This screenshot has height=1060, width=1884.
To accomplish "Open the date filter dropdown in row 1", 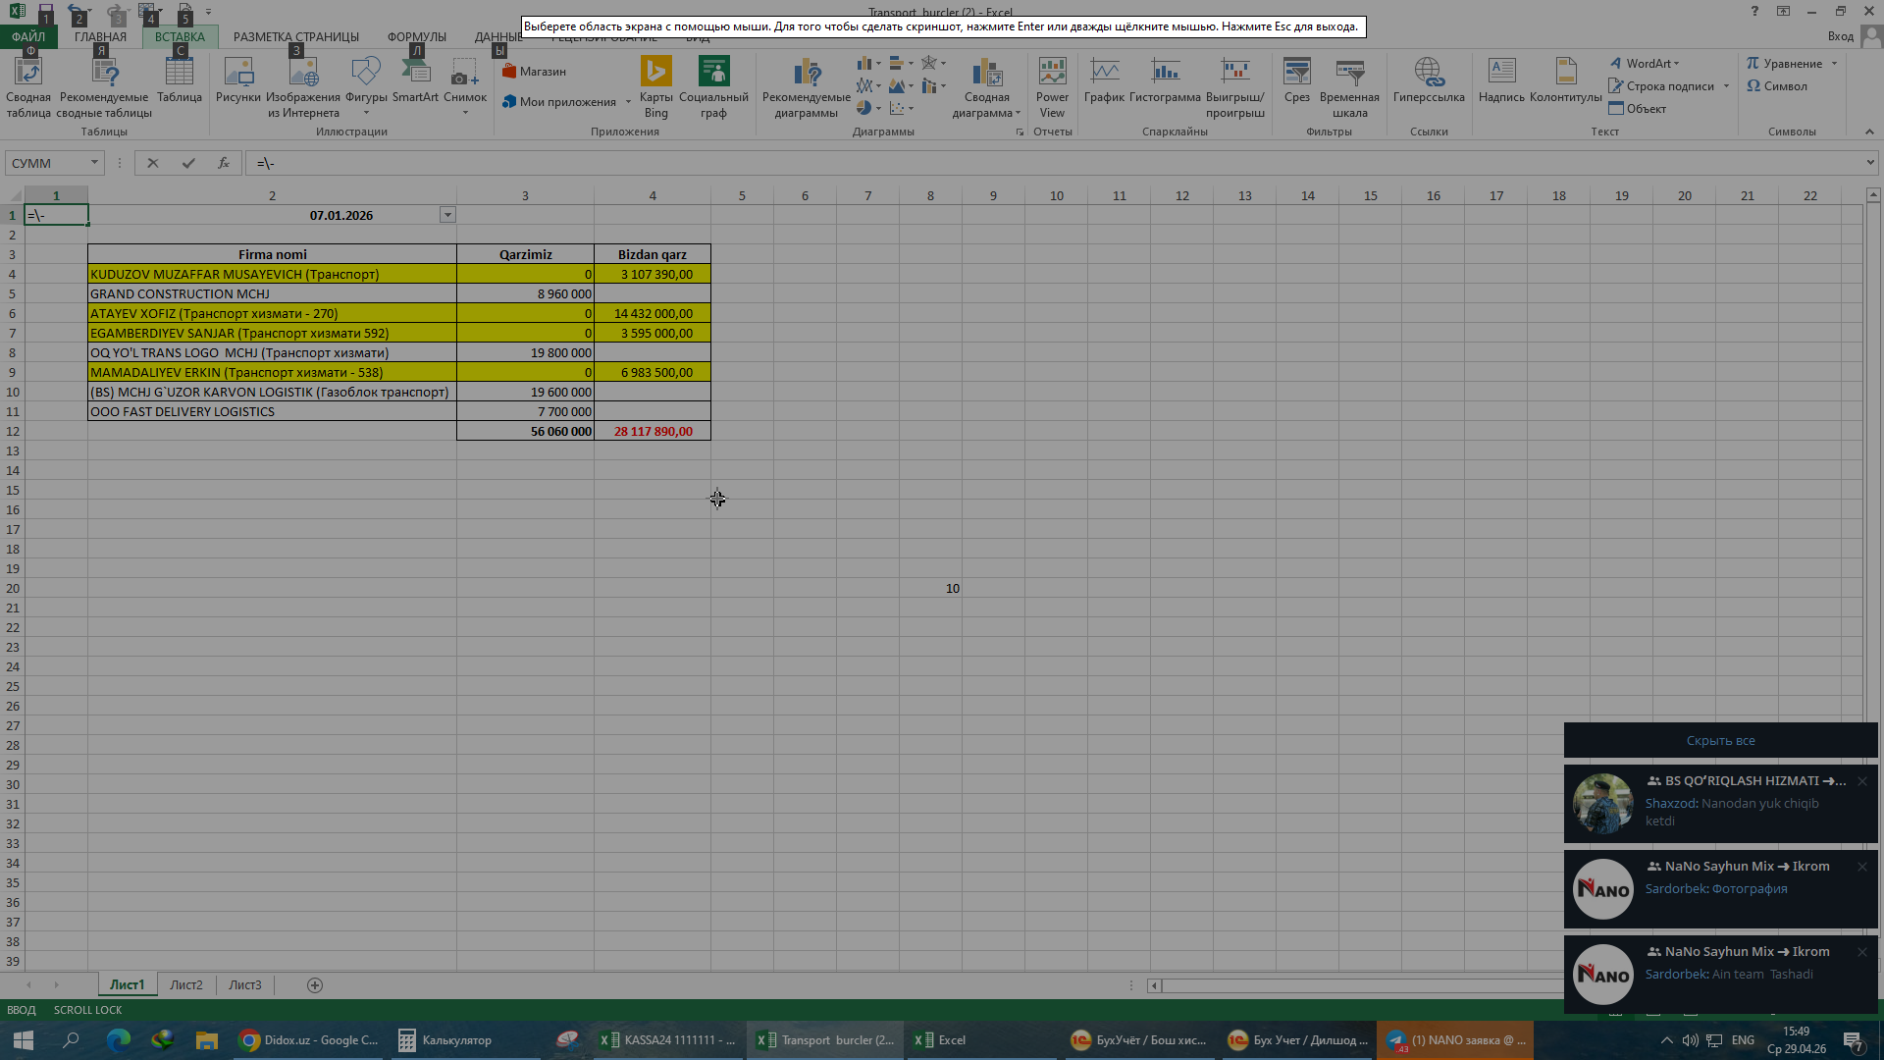I will click(x=447, y=215).
